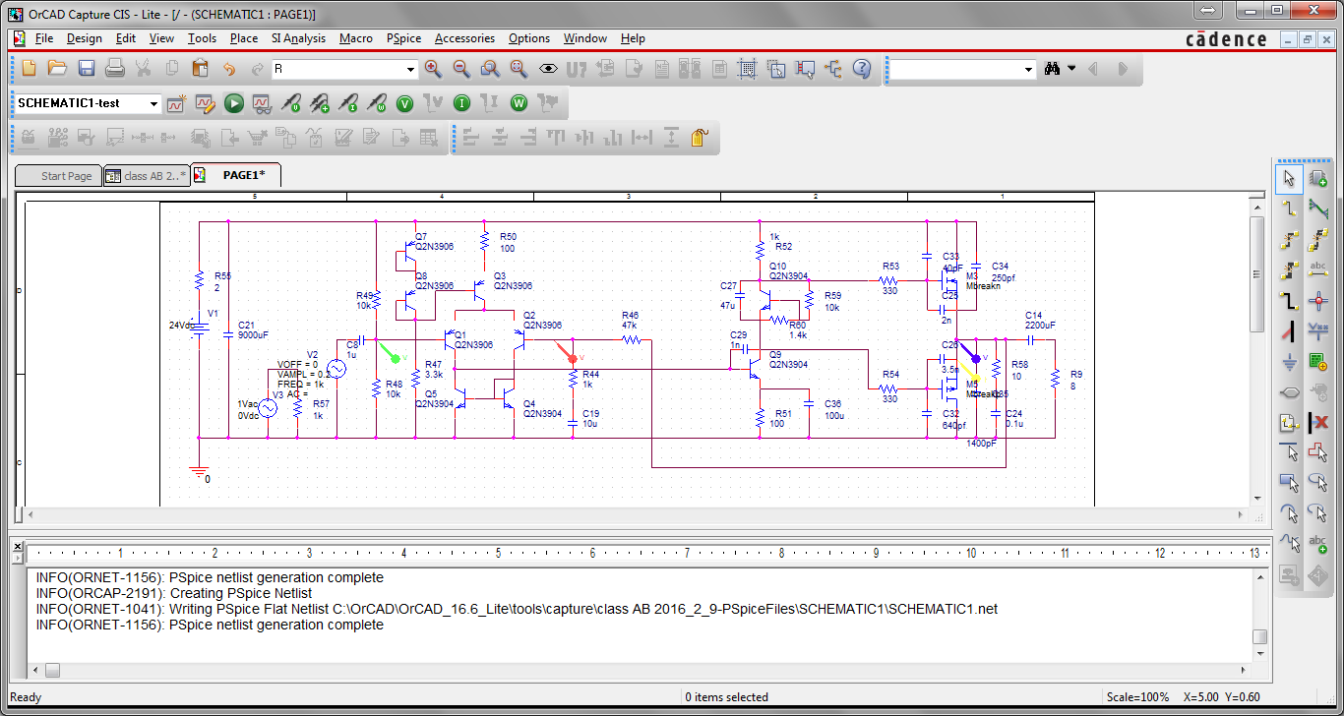Activate the Select arrow tool
This screenshot has width=1344, height=716.
[1290, 178]
